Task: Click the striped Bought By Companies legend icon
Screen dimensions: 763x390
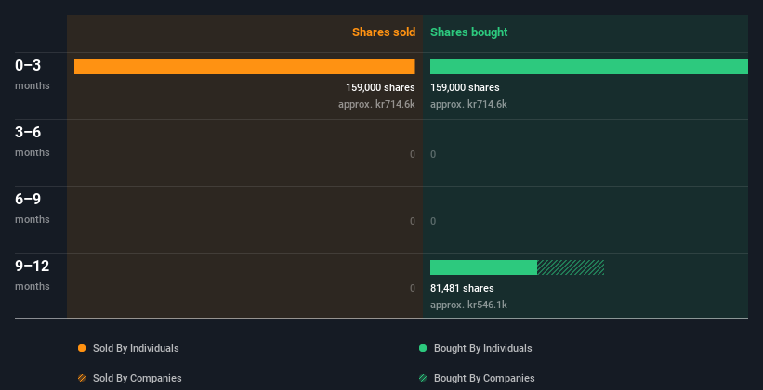Action: 423,378
